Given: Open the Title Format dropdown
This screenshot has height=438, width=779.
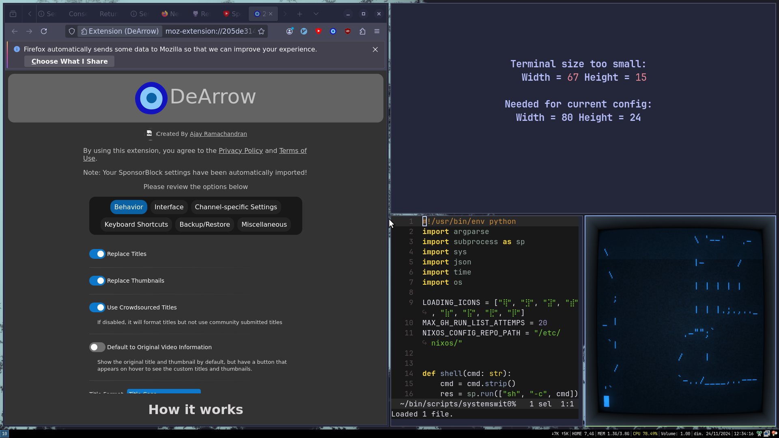Looking at the screenshot, I should (x=164, y=391).
